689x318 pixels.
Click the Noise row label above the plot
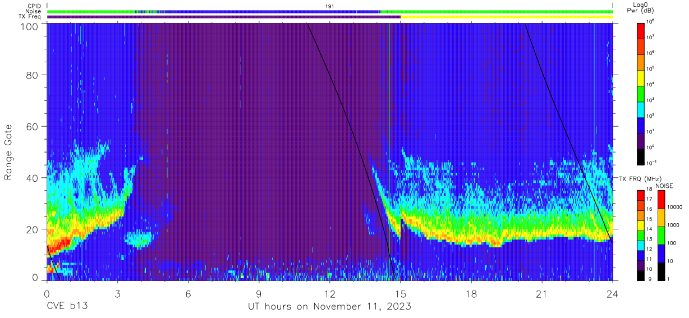click(x=34, y=11)
